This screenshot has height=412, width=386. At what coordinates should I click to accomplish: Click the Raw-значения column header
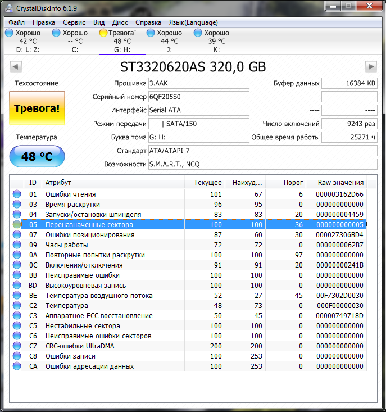click(x=340, y=183)
